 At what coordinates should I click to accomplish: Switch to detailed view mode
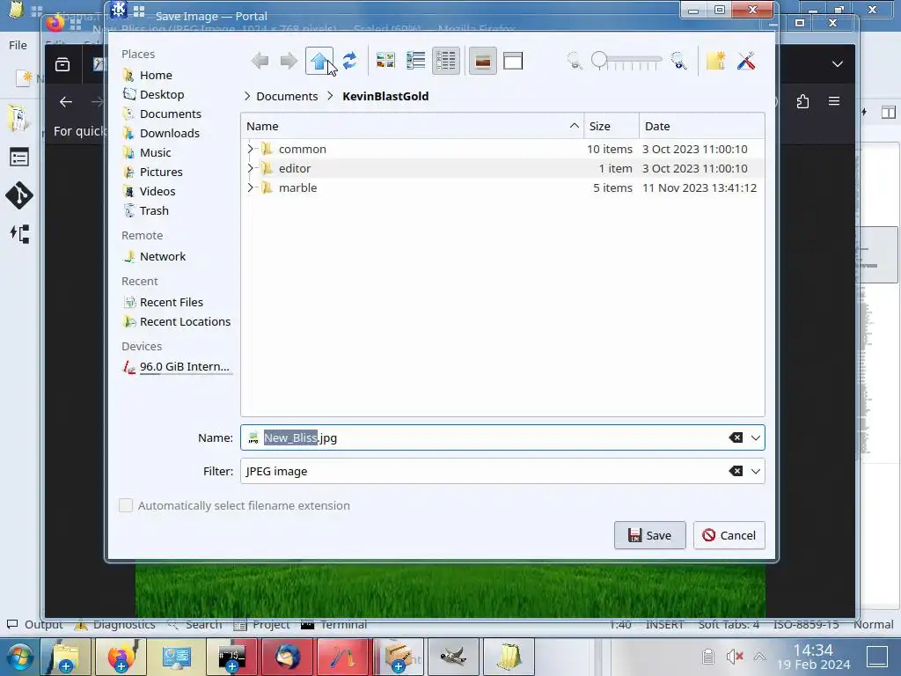(446, 61)
